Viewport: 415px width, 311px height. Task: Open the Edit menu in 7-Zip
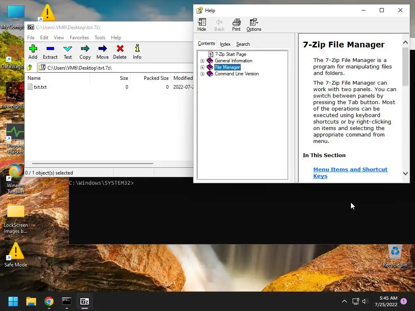[x=44, y=38]
